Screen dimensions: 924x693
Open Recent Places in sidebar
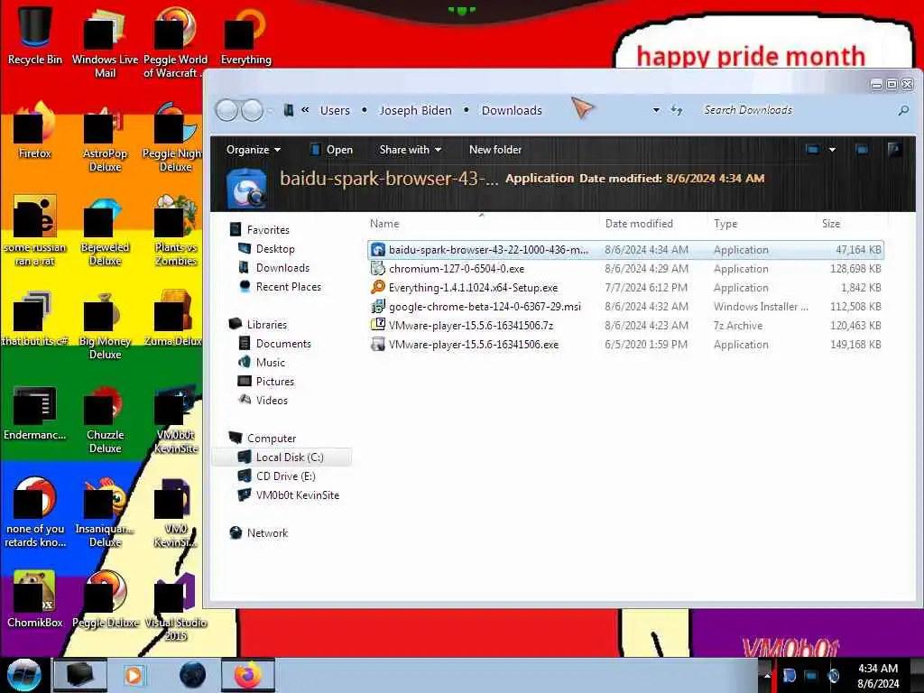click(280, 286)
